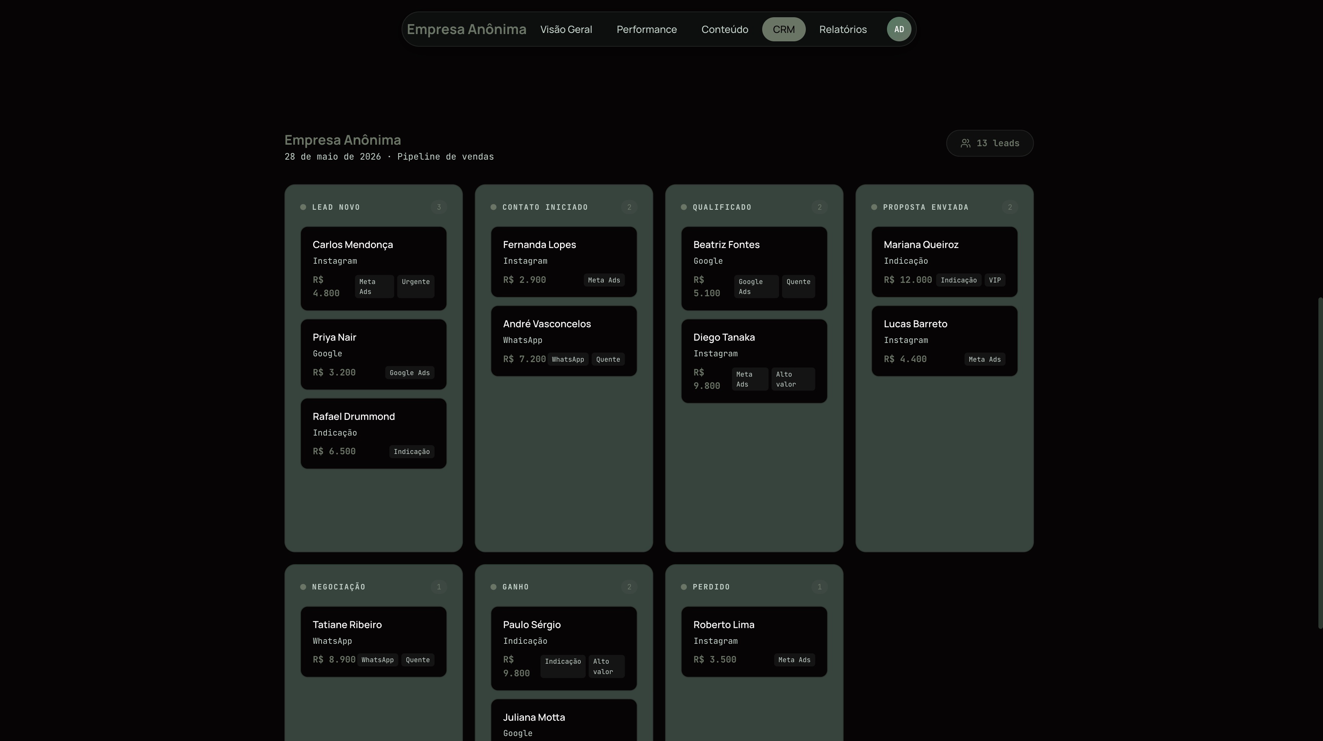Click Urgente tag on Carlos Mendonça
The image size is (1323, 741).
415,287
